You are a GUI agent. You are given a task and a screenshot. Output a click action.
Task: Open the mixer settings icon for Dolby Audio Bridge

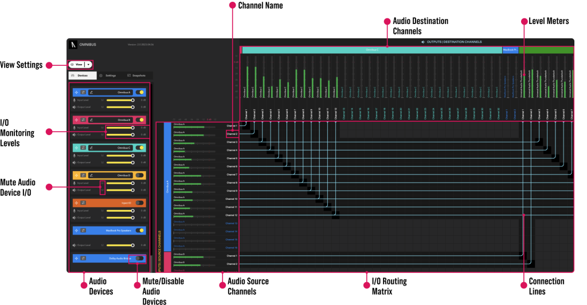[x=83, y=258]
